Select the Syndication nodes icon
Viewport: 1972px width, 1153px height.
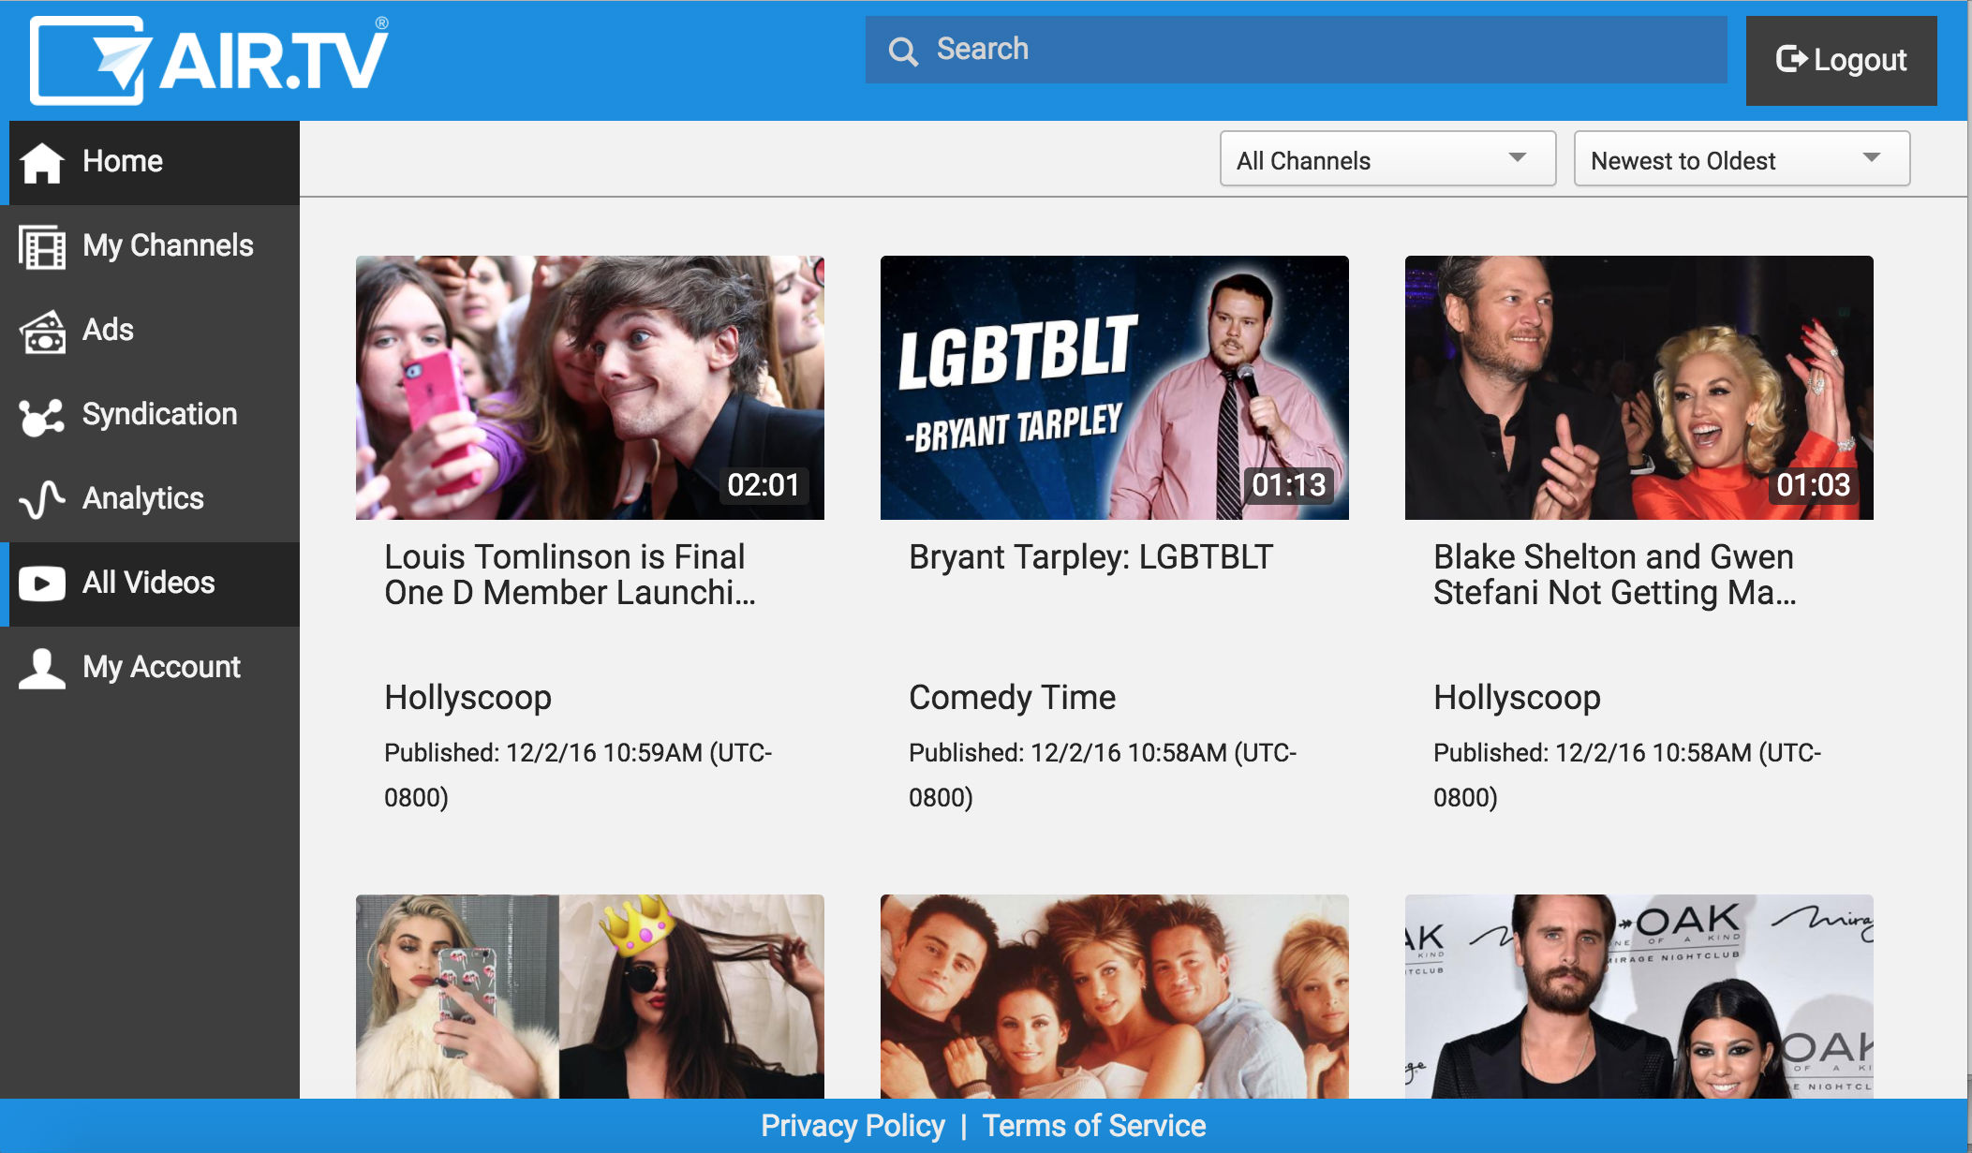pyautogui.click(x=42, y=415)
